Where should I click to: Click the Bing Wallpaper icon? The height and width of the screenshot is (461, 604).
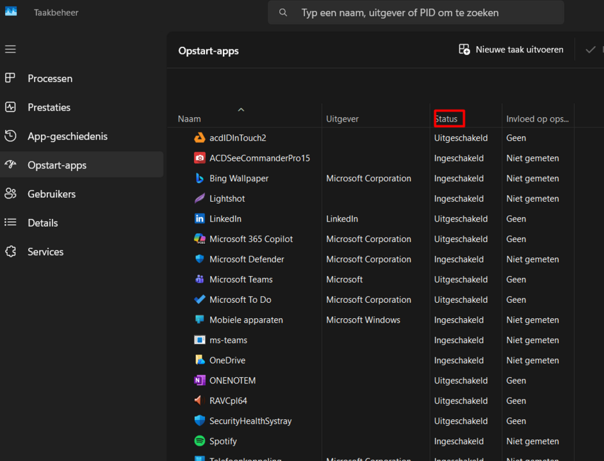pyautogui.click(x=201, y=178)
